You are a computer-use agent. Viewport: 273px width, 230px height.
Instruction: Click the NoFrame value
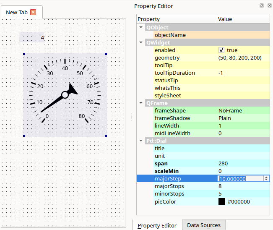(230, 110)
